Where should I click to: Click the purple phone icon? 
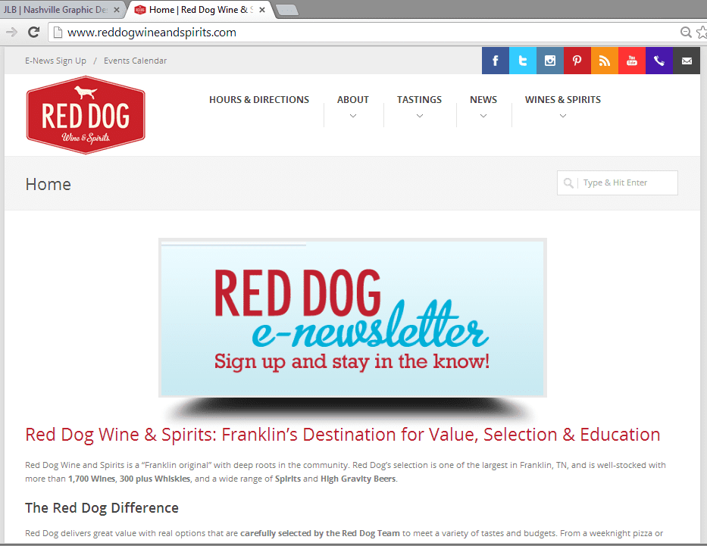(659, 61)
